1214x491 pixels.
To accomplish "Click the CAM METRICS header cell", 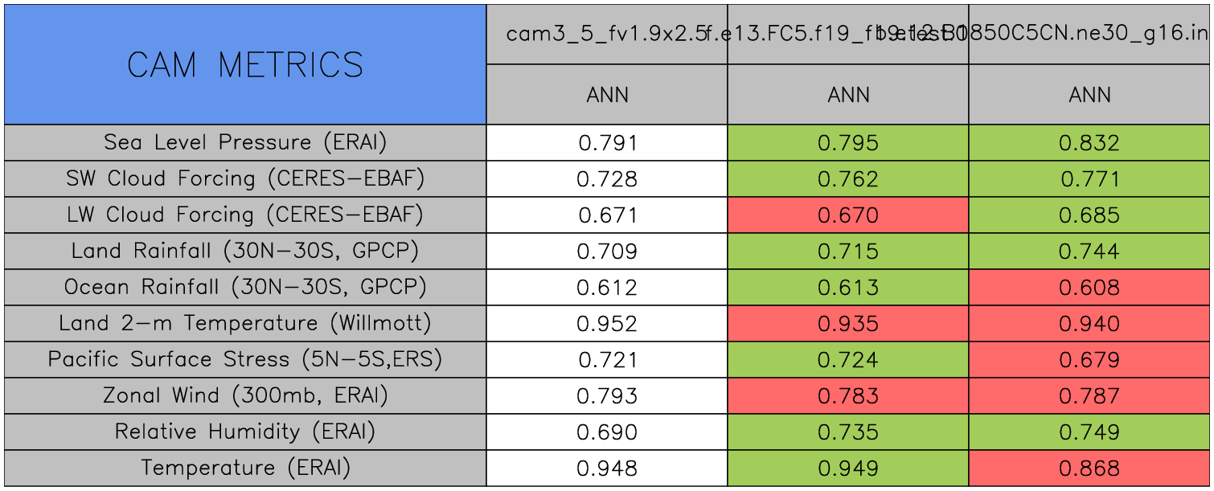I will point(245,64).
